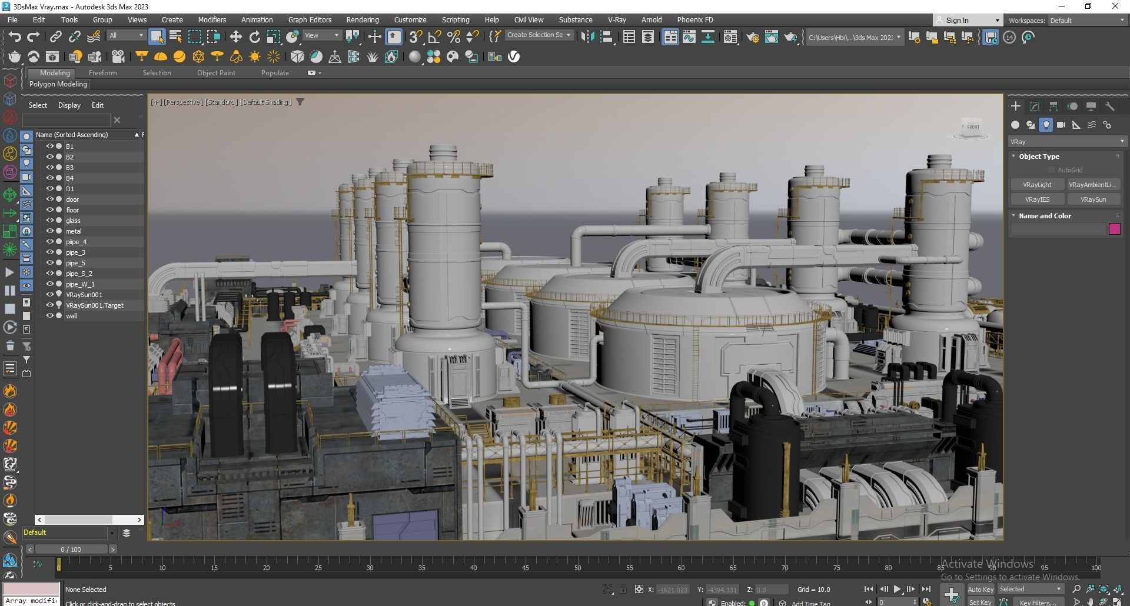This screenshot has width=1130, height=606.
Task: Click the VRaySun button
Action: pyautogui.click(x=1093, y=199)
